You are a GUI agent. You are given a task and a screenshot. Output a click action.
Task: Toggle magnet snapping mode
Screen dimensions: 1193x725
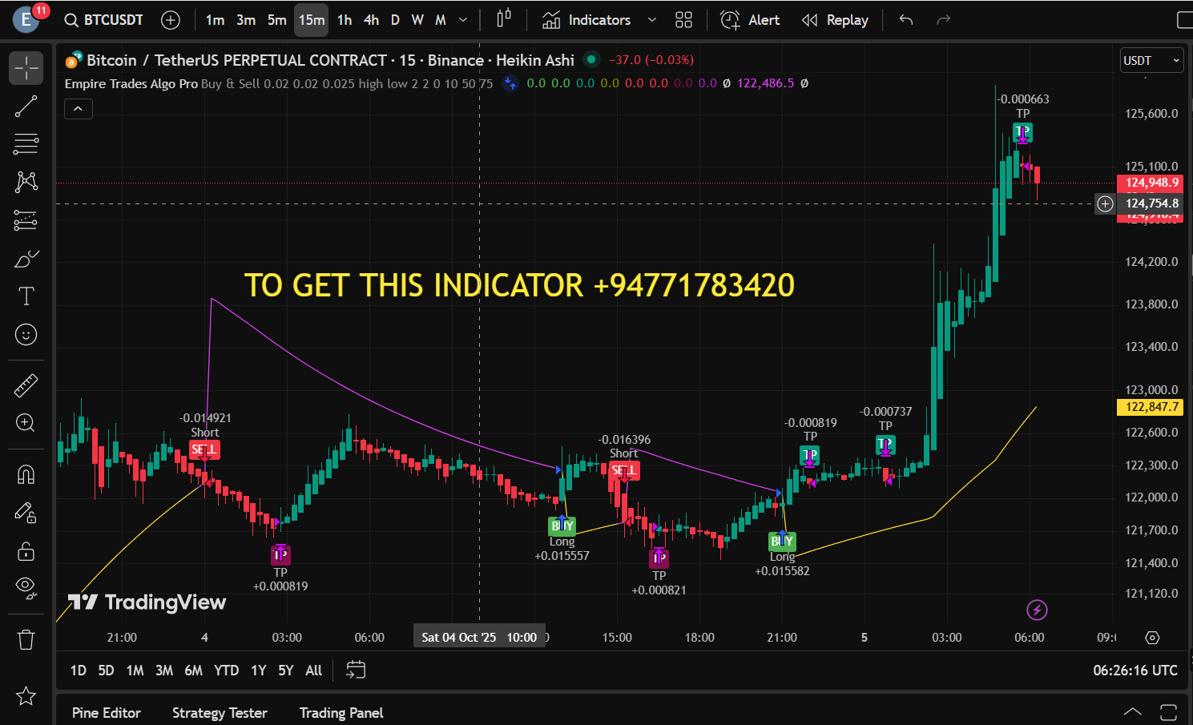tap(26, 475)
